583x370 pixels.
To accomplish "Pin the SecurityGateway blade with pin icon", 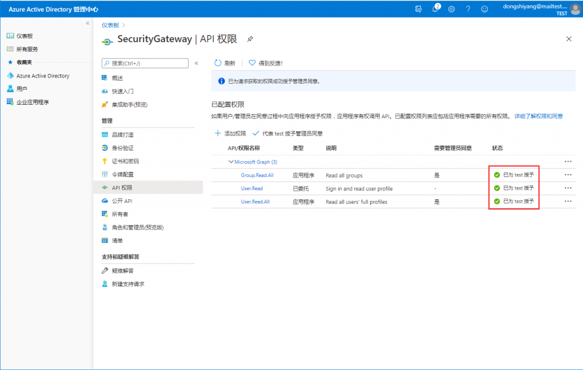I will click(x=251, y=39).
